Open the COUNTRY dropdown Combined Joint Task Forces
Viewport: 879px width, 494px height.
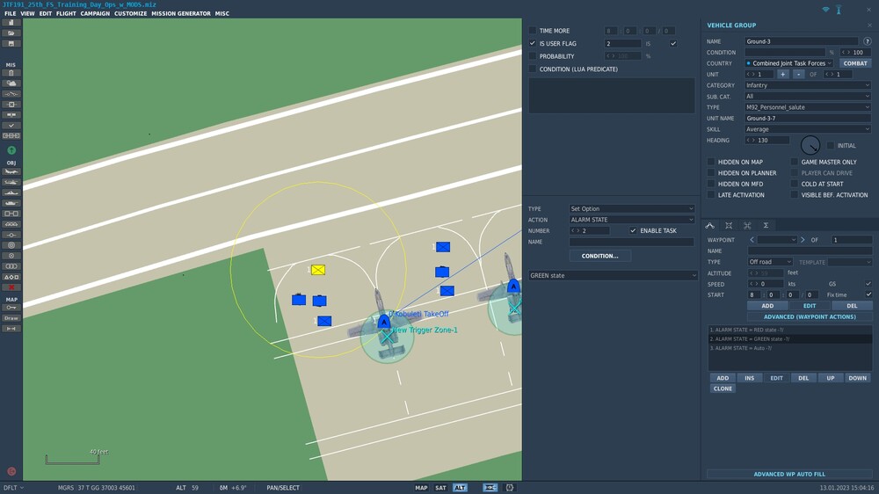point(788,63)
